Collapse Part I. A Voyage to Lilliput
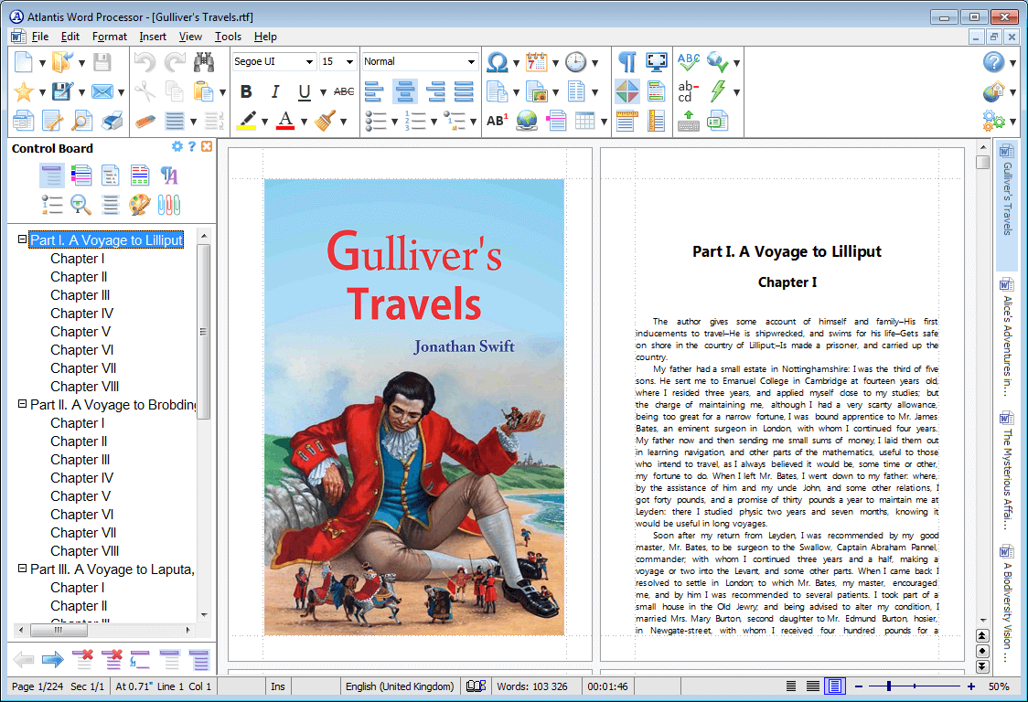This screenshot has height=702, width=1028. (22, 239)
